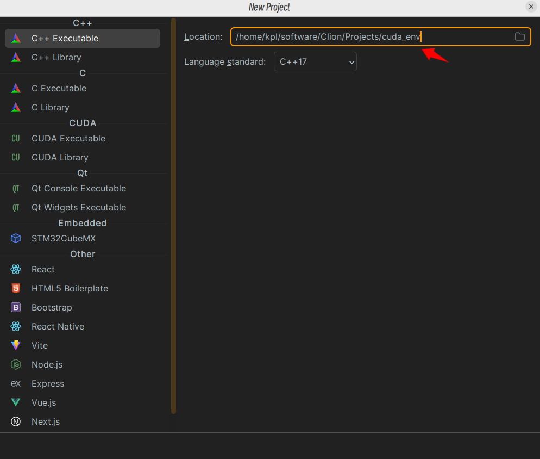Pick the Express project template

point(83,383)
